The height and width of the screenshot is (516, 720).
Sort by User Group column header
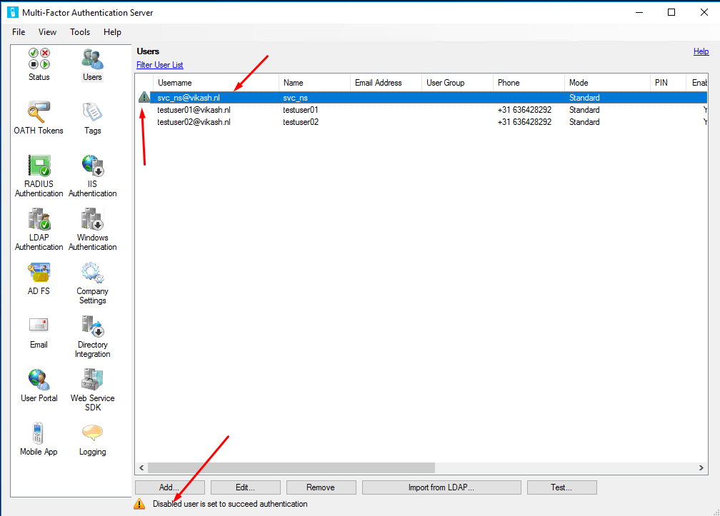457,83
